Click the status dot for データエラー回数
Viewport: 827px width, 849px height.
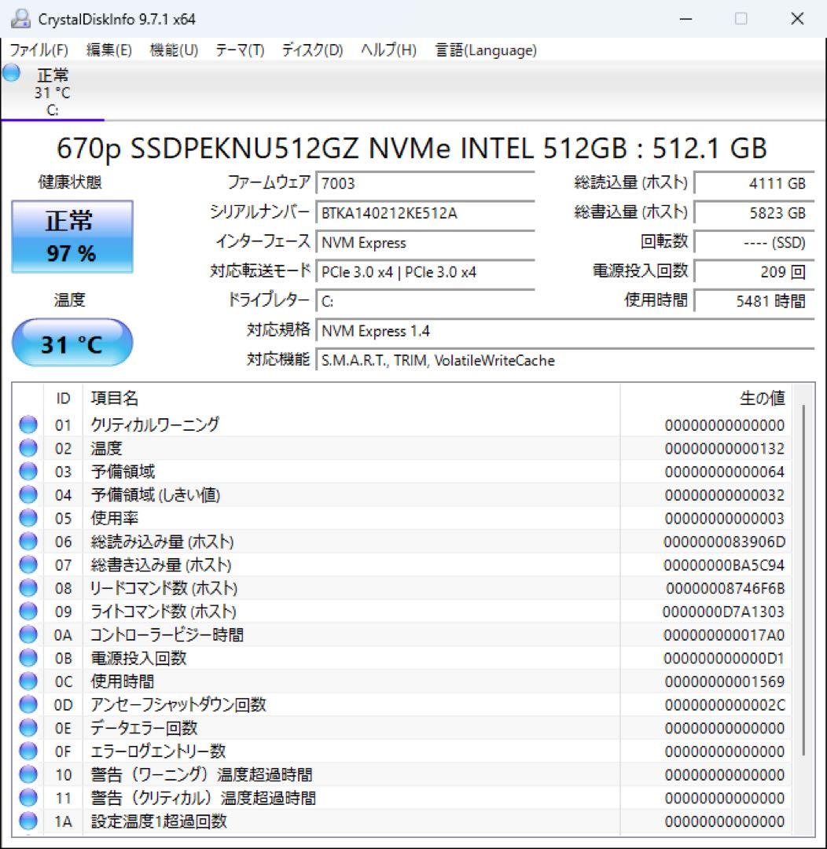tap(28, 728)
